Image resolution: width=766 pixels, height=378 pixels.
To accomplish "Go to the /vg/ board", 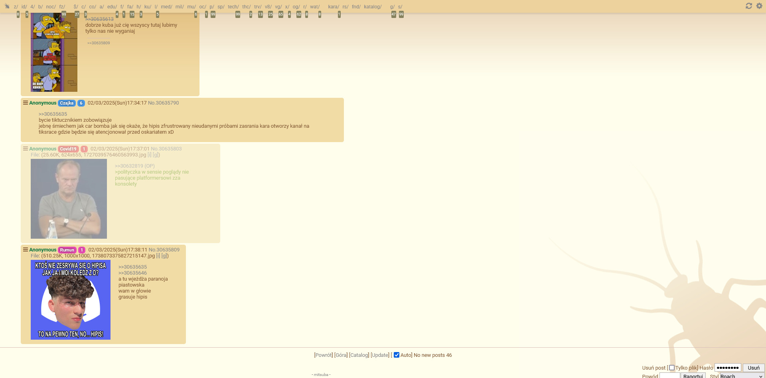I will click(x=278, y=7).
